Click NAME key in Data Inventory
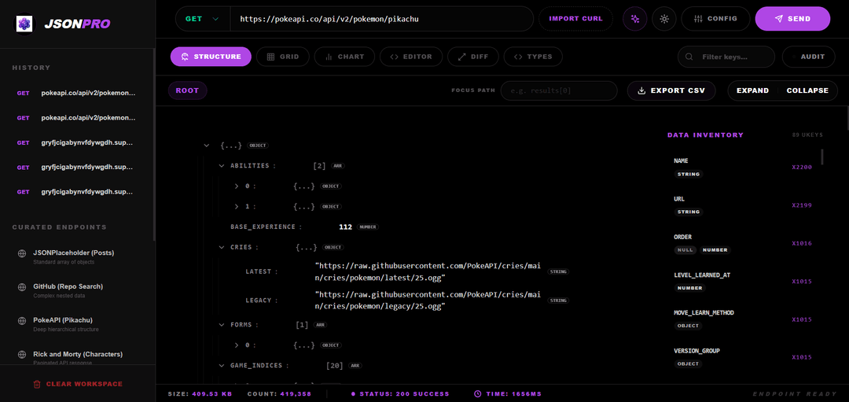Viewport: 849px width, 402px height. tap(681, 161)
